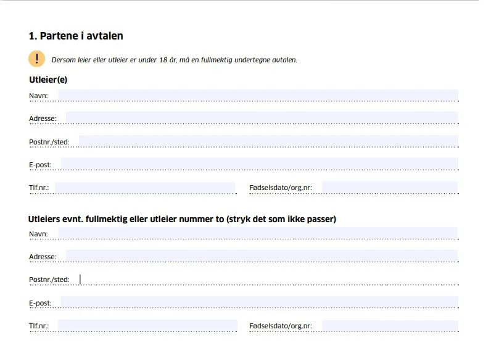Click the Navn field in the fullmektig section

coord(258,233)
